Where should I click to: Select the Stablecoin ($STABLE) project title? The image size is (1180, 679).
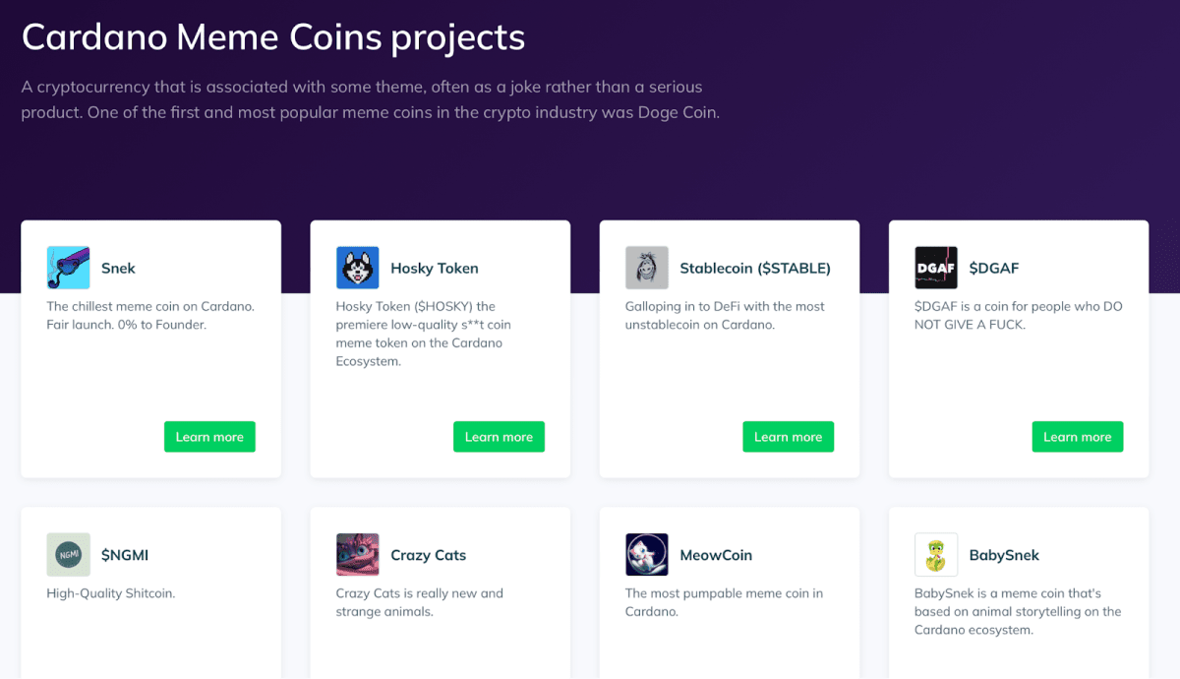pos(756,267)
